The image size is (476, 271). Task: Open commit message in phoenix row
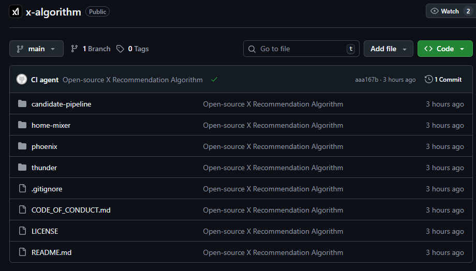click(273, 146)
